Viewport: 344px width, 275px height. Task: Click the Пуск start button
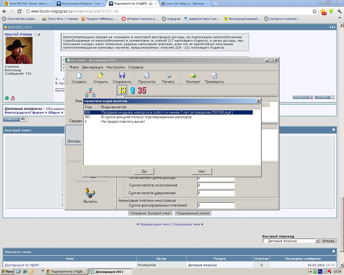pos(7,272)
